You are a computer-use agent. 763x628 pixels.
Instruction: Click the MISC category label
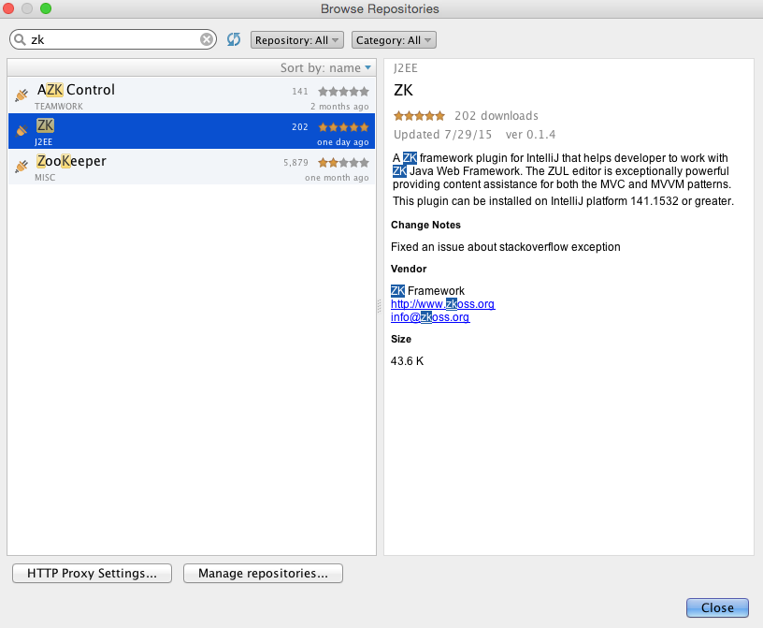click(45, 177)
